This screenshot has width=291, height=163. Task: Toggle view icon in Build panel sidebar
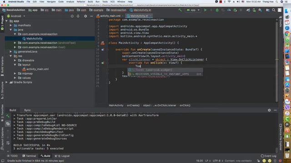(8, 124)
